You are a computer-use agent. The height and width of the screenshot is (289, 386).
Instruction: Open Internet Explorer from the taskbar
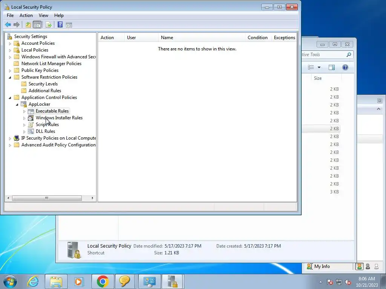point(33,281)
